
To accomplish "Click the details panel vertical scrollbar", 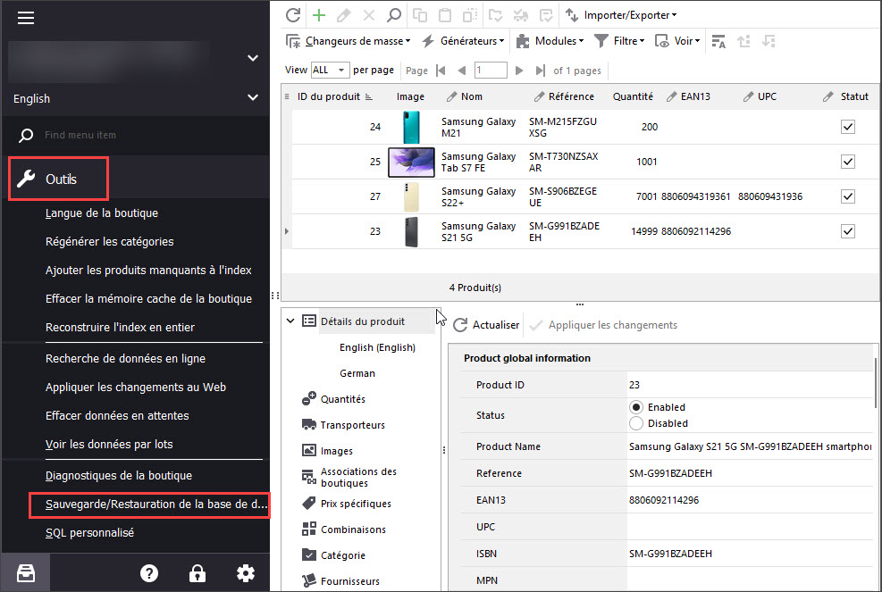I will click(875, 382).
